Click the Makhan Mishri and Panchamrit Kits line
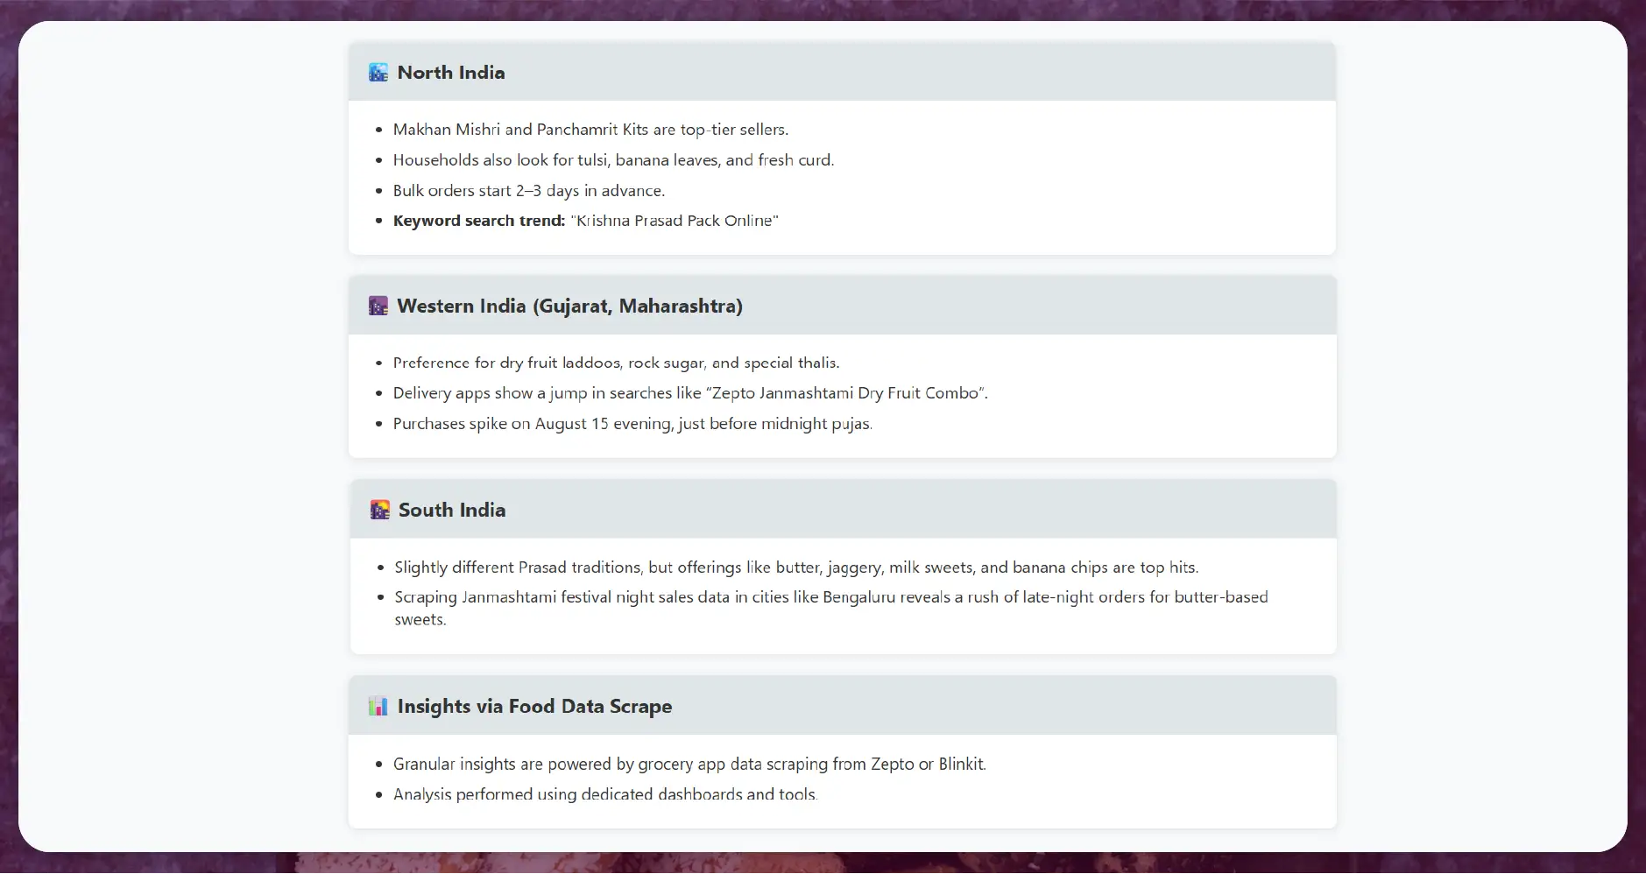Image resolution: width=1646 pixels, height=874 pixels. pos(590,130)
